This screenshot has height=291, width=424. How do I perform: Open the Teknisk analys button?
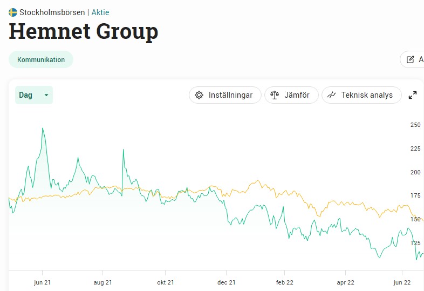pos(361,95)
